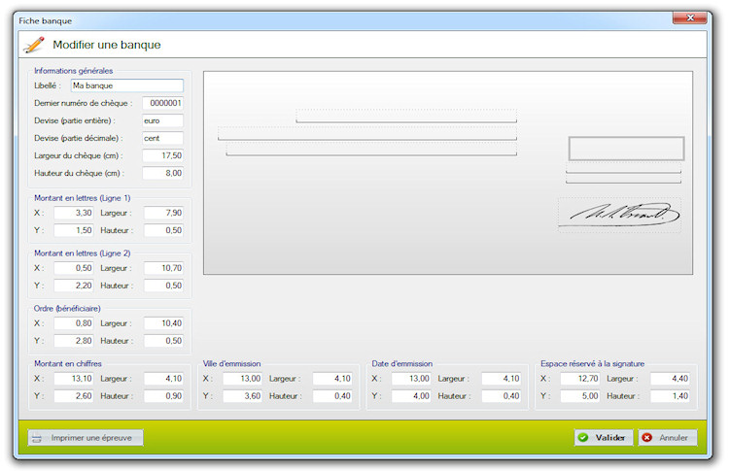
Task: Click the Y field of Date d'emmission
Action: [x=411, y=396]
